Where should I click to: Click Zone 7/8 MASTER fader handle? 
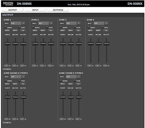[79, 97]
